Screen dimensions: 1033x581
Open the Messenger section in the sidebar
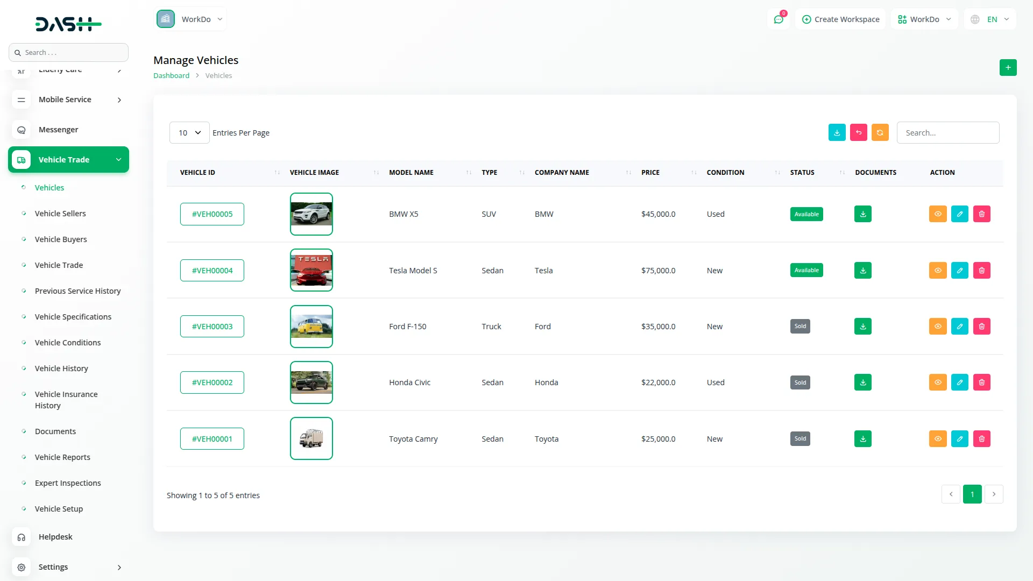[x=58, y=129]
